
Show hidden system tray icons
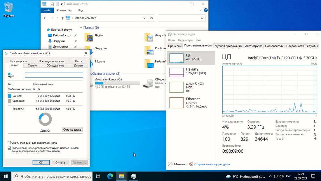coord(270,176)
